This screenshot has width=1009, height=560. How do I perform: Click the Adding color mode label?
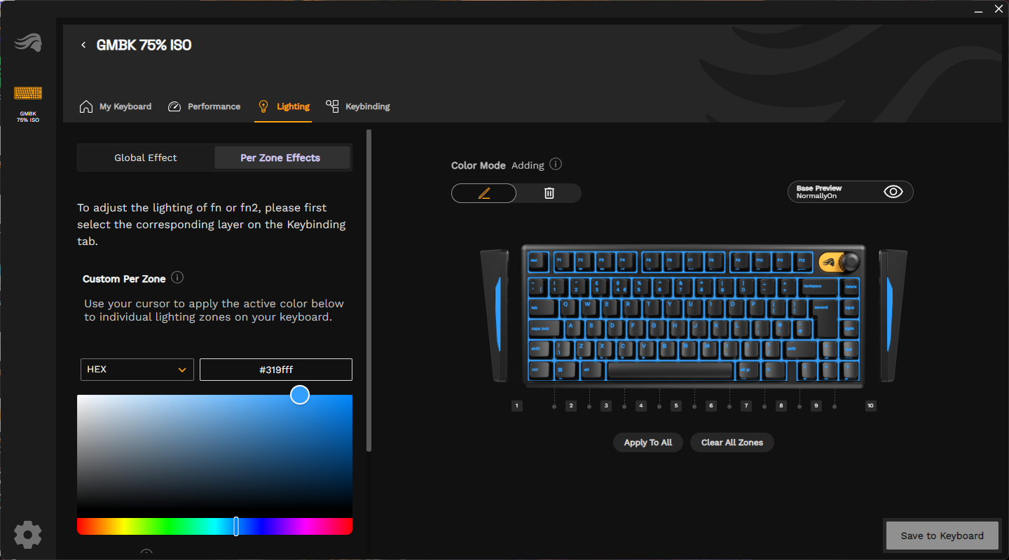(528, 165)
